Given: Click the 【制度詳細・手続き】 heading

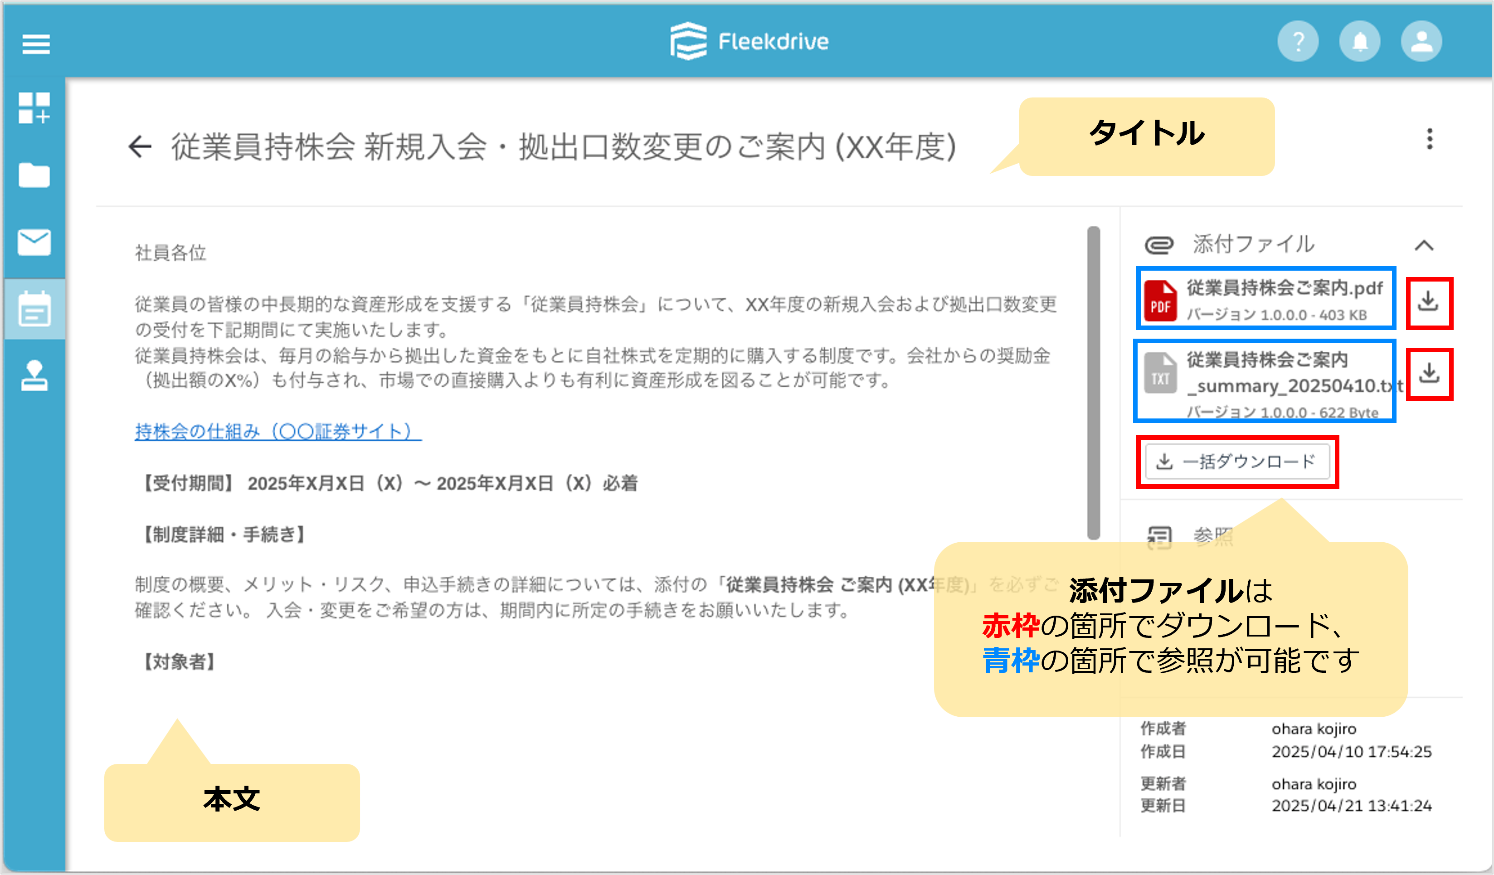Looking at the screenshot, I should [x=225, y=535].
